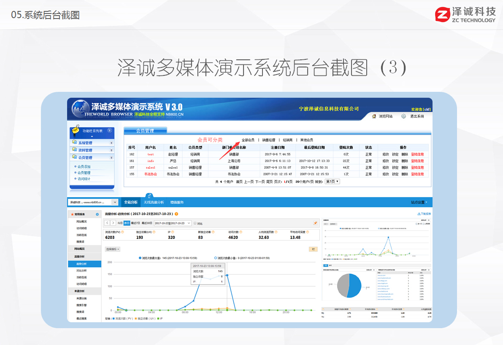503x345 pixels.
Task: Click 修改 for user test
Action: click(386, 154)
